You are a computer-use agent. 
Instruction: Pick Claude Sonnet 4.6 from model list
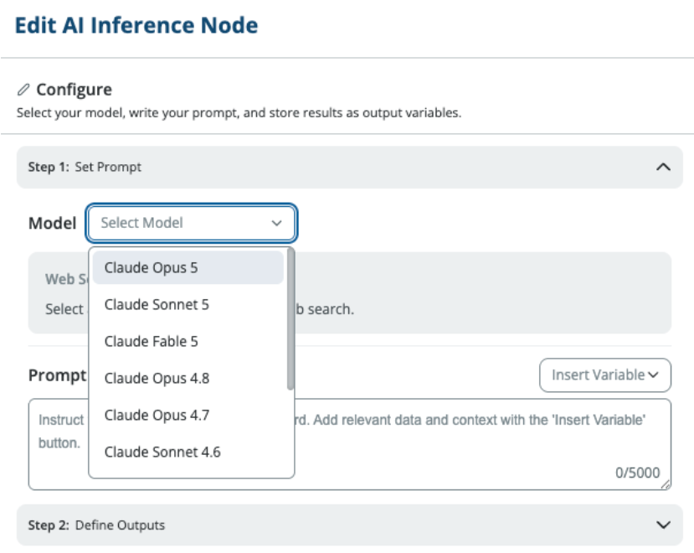(x=188, y=452)
